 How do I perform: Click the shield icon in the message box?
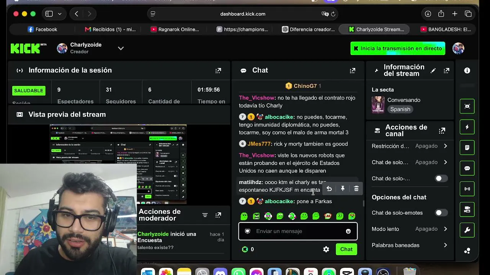coord(247,231)
